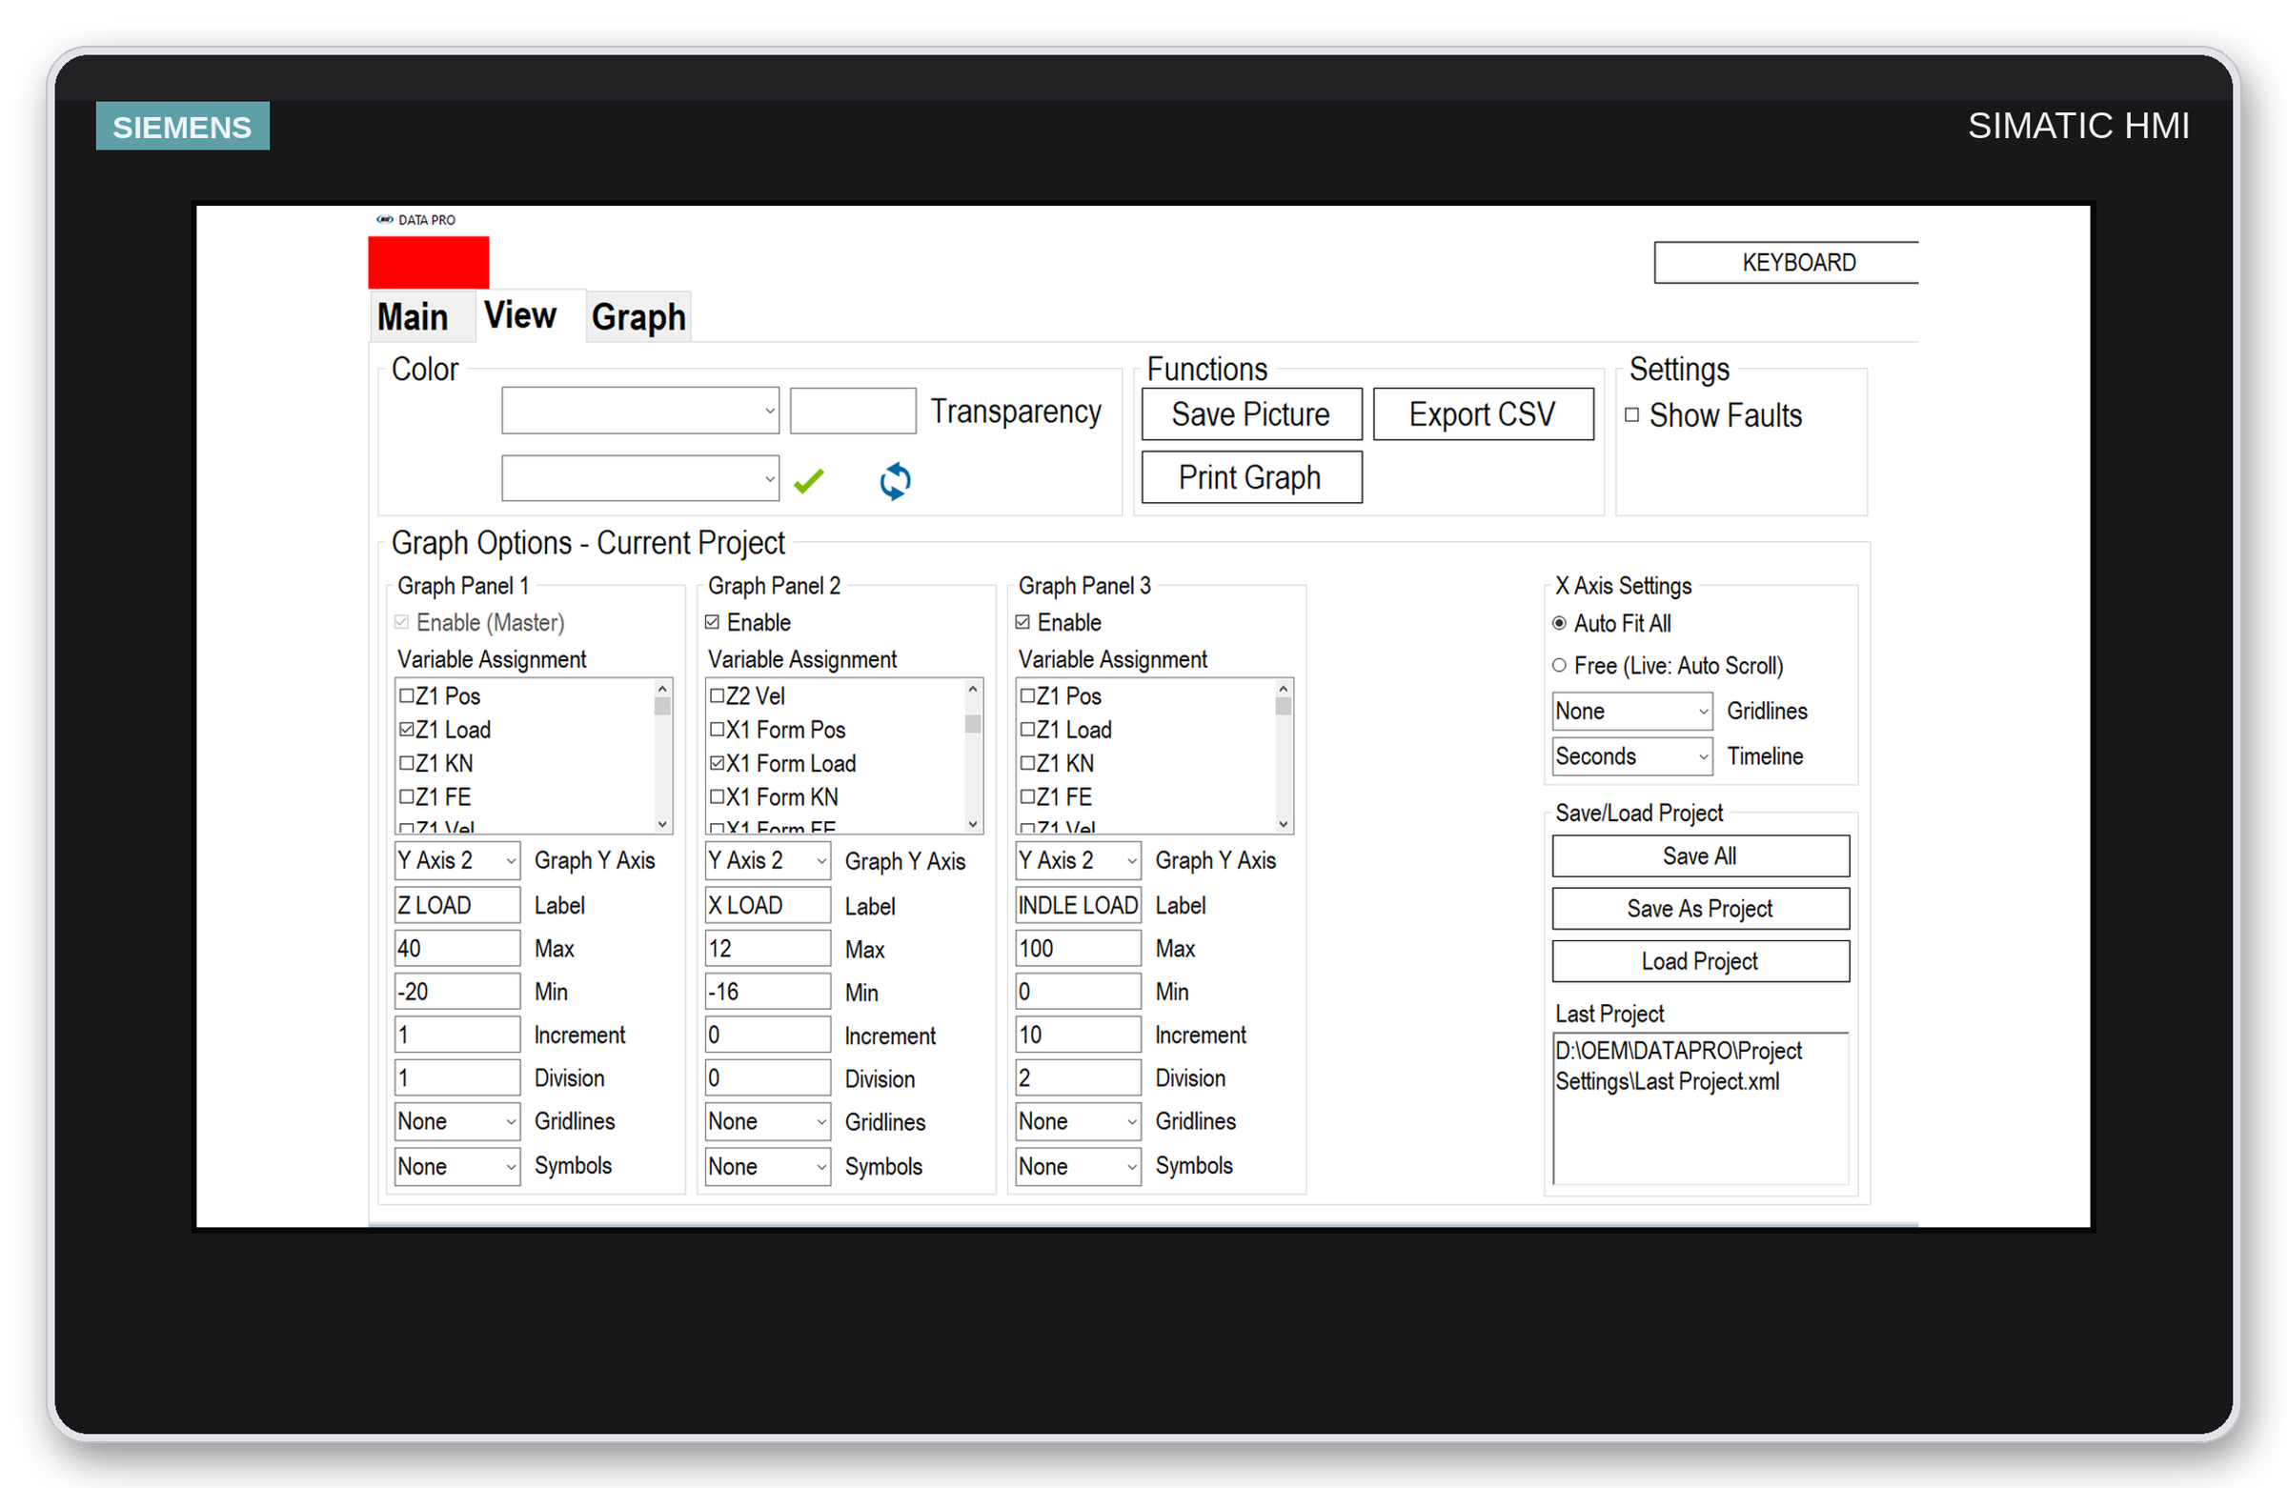Open the first Color dropdown
Screen dimensions: 2287x1488
tap(640, 412)
